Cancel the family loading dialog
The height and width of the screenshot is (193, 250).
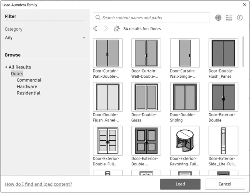pyautogui.click(x=225, y=184)
